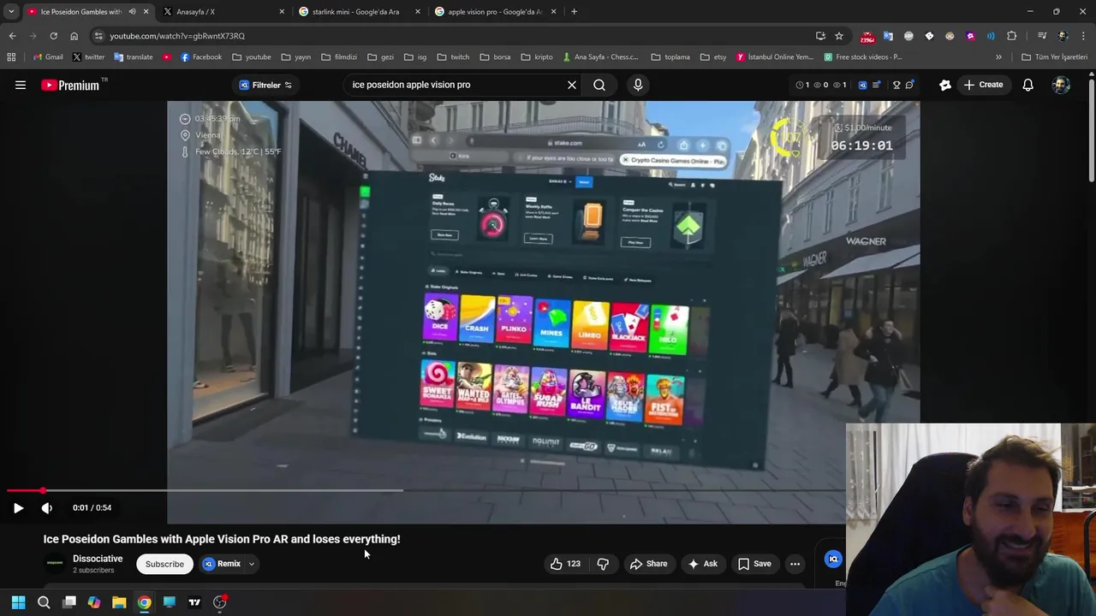1096x616 pixels.
Task: Mute the video with speaker icon
Action: tap(47, 507)
